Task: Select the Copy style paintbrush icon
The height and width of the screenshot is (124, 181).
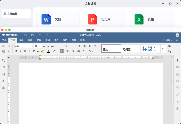Action: (9, 51)
